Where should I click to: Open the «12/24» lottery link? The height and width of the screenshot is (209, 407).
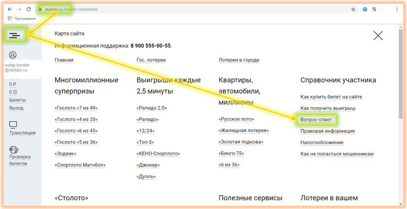point(145,131)
